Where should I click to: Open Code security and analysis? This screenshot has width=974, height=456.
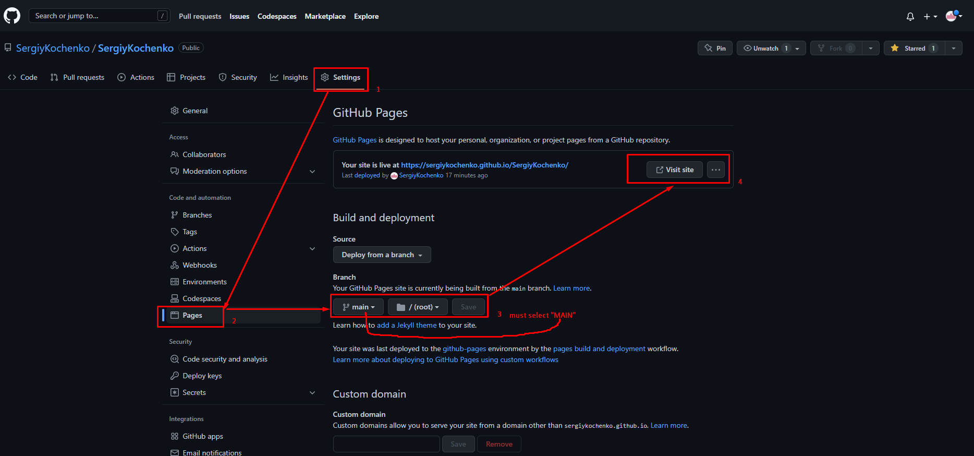(x=243, y=359)
